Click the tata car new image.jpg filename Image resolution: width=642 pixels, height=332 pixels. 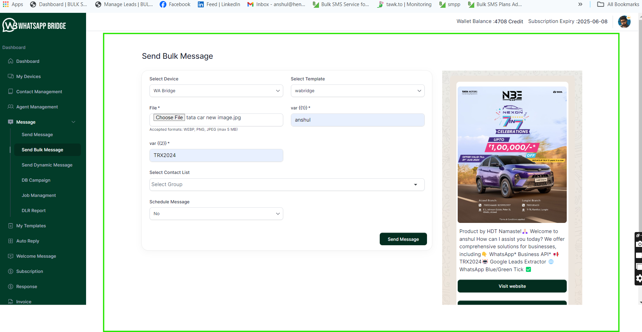(x=214, y=118)
